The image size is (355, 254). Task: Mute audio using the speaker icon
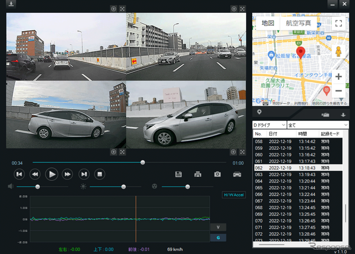tap(11, 186)
